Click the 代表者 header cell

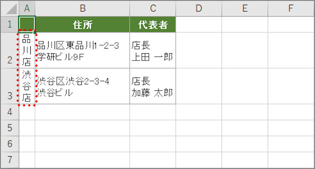tap(153, 25)
